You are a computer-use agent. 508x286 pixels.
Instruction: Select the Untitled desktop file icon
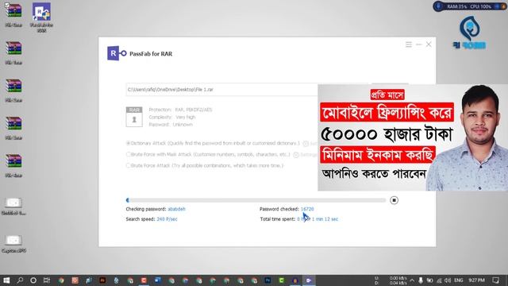pos(13,207)
